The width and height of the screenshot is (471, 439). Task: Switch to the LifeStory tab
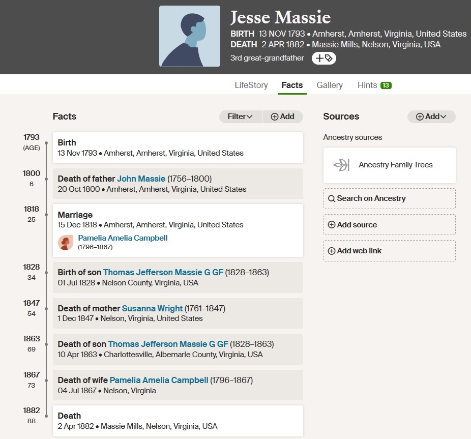pyautogui.click(x=251, y=85)
